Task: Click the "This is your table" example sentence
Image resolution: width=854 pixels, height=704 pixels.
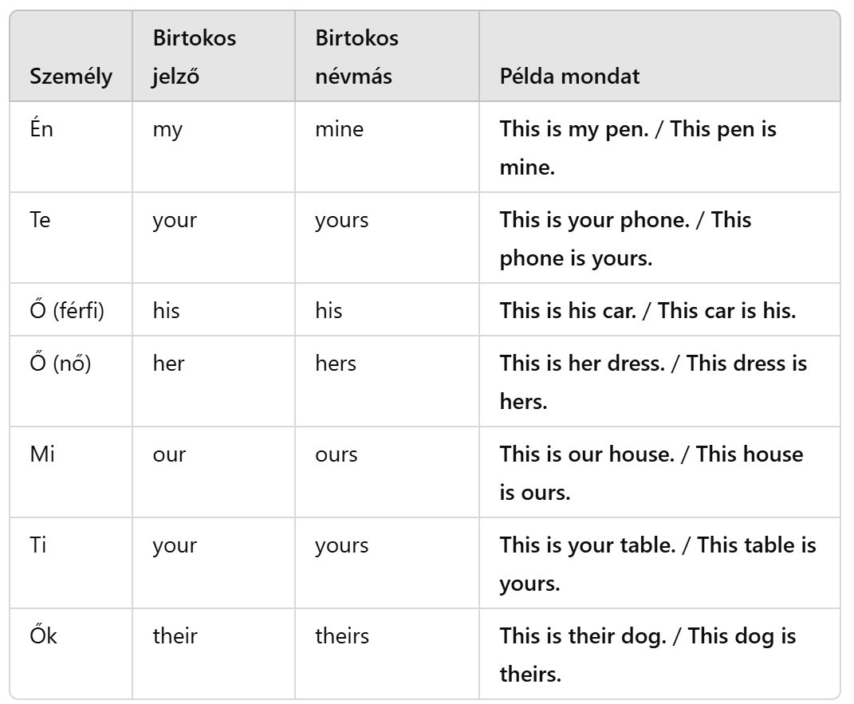Action: 658,564
